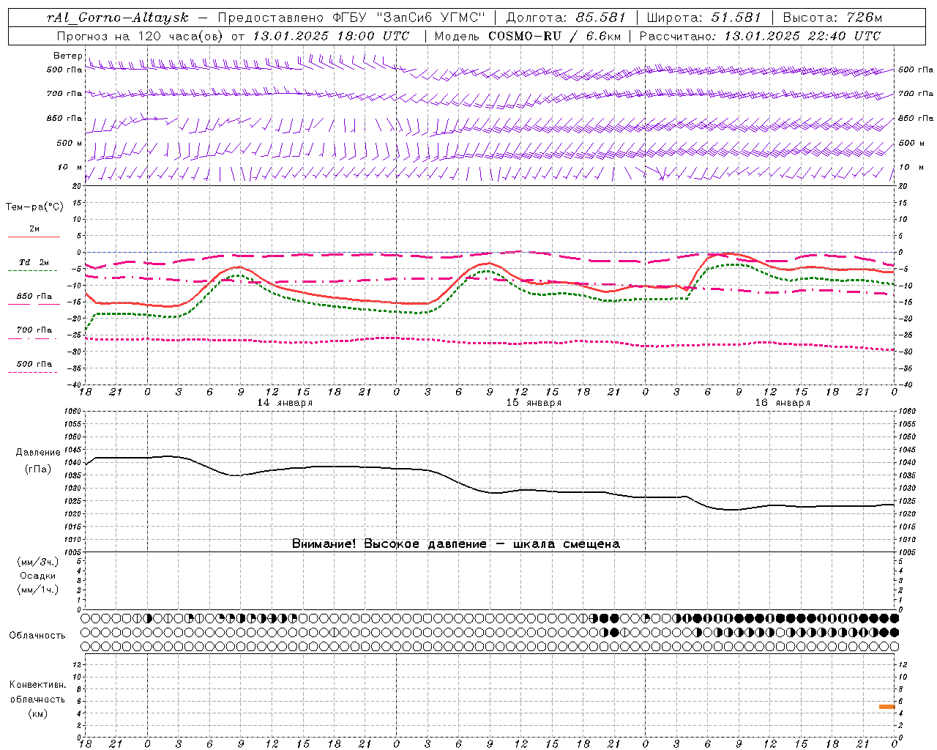Click the Рассчитано: 13.01.2025 22:40 UTC text
The image size is (937, 750).
(760, 36)
